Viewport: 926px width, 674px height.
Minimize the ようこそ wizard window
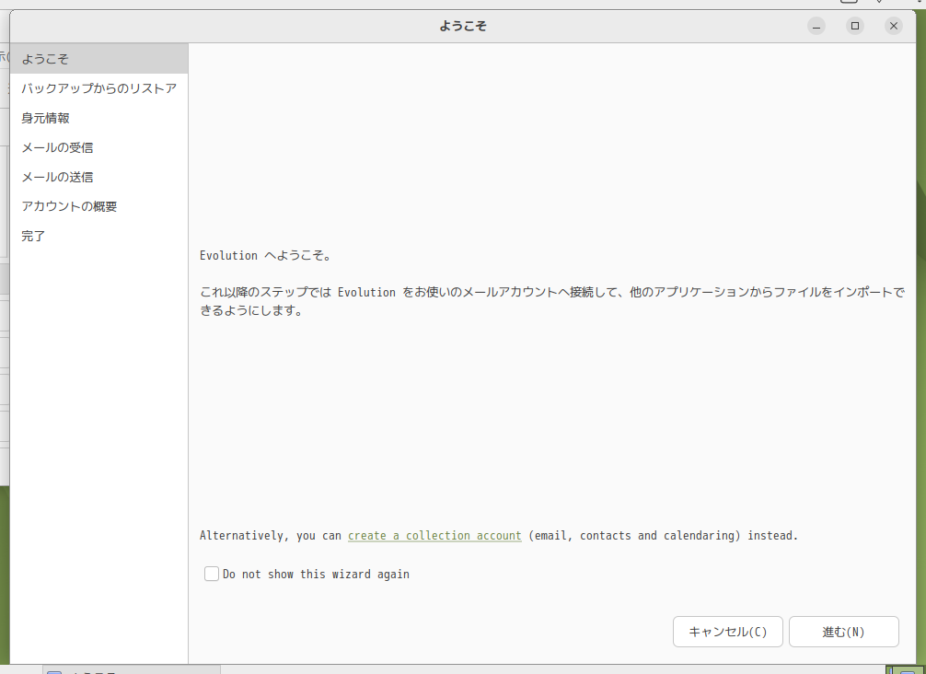[816, 26]
